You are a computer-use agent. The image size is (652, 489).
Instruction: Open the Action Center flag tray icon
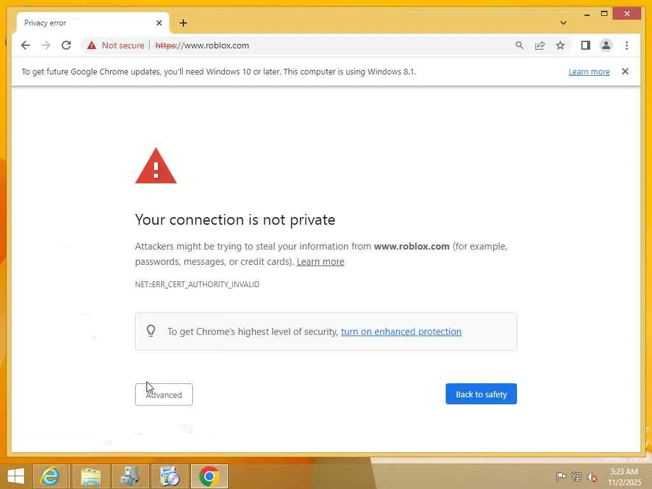coord(561,476)
